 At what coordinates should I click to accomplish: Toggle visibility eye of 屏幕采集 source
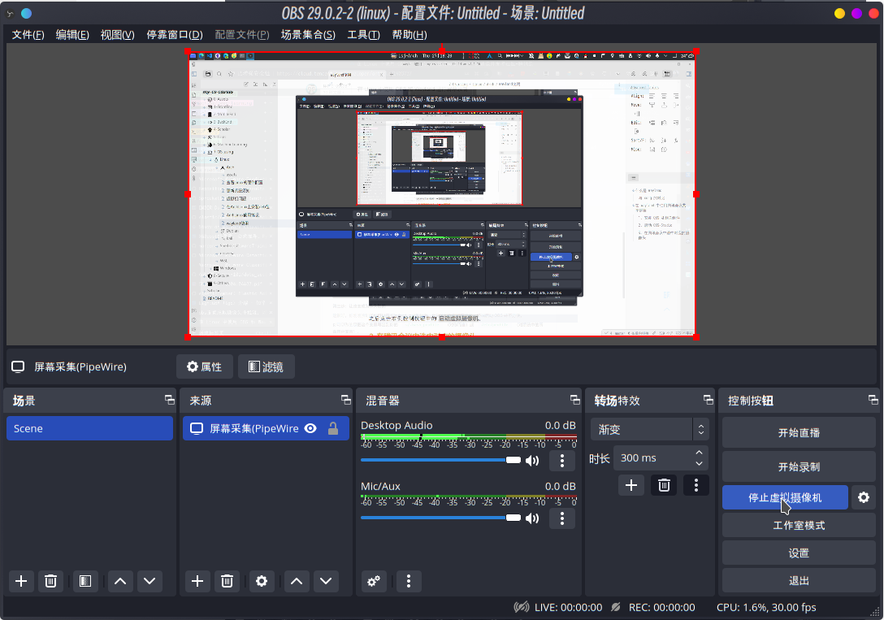310,428
